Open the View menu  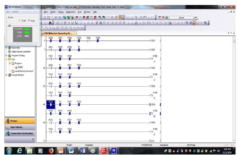coord(46,12)
